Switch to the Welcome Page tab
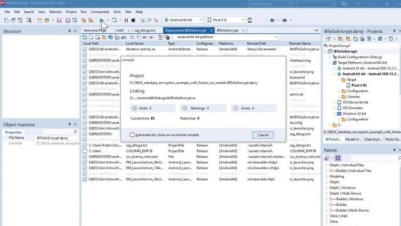Viewport: 401px width, 226px height. pos(95,31)
